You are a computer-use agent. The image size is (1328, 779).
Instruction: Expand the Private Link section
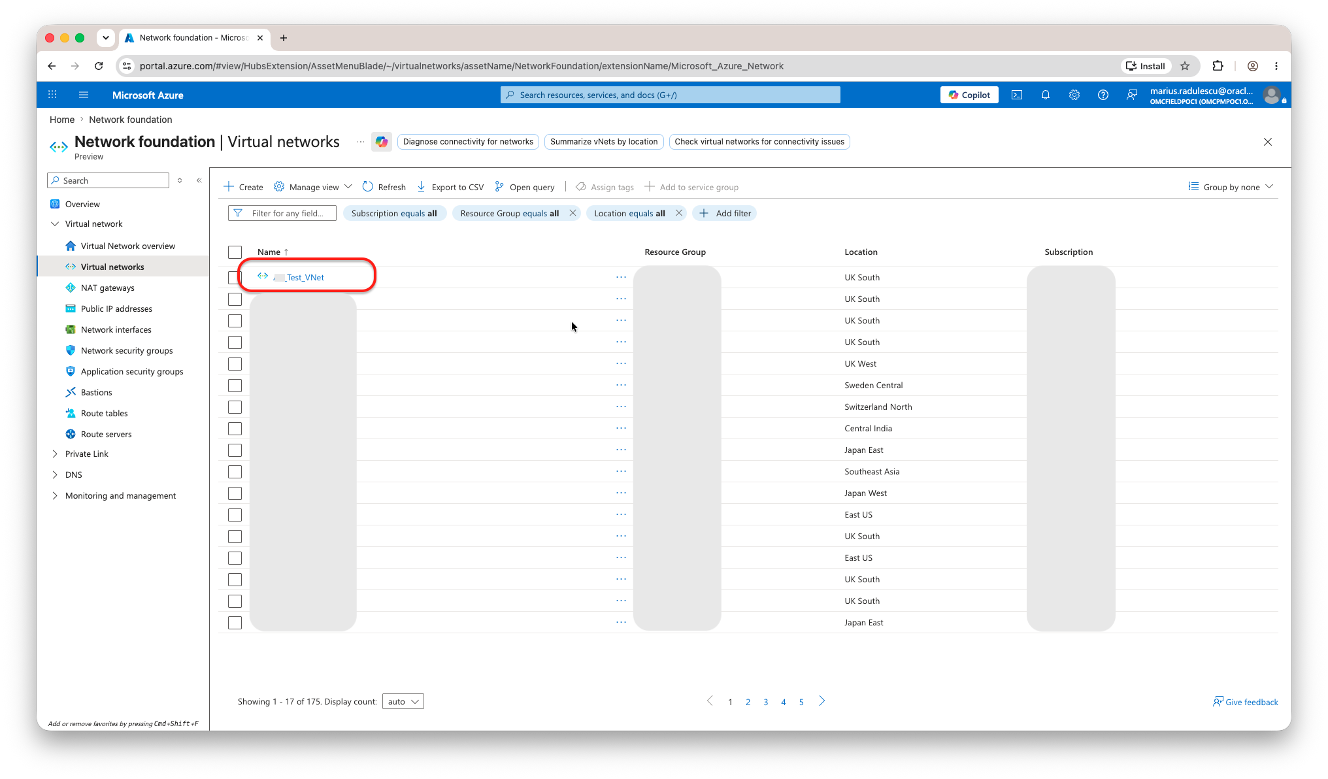(x=55, y=454)
